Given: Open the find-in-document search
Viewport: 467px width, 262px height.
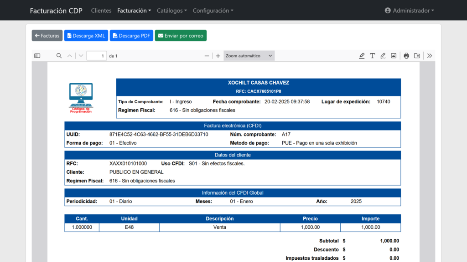Looking at the screenshot, I should click(59, 56).
